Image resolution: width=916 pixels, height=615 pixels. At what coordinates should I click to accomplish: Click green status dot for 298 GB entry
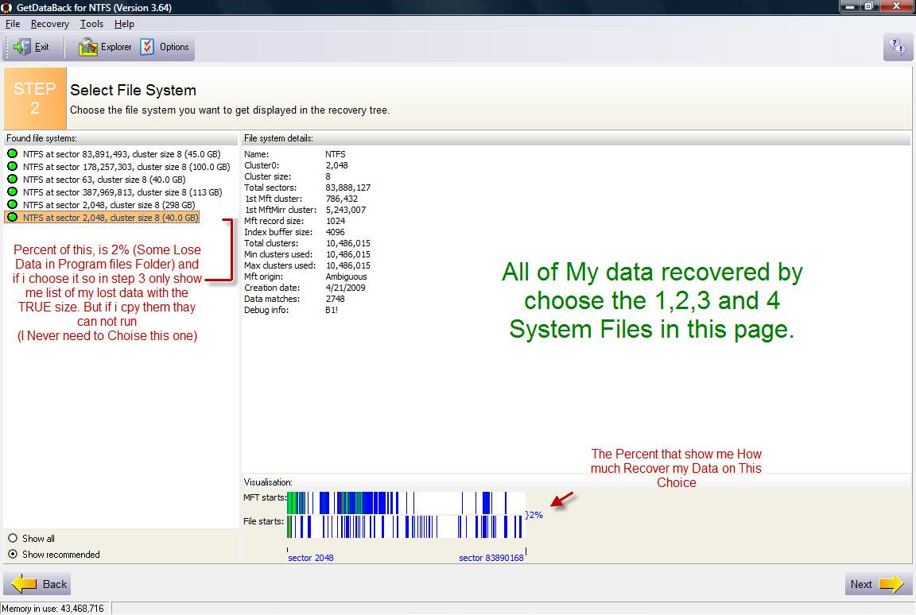point(12,204)
